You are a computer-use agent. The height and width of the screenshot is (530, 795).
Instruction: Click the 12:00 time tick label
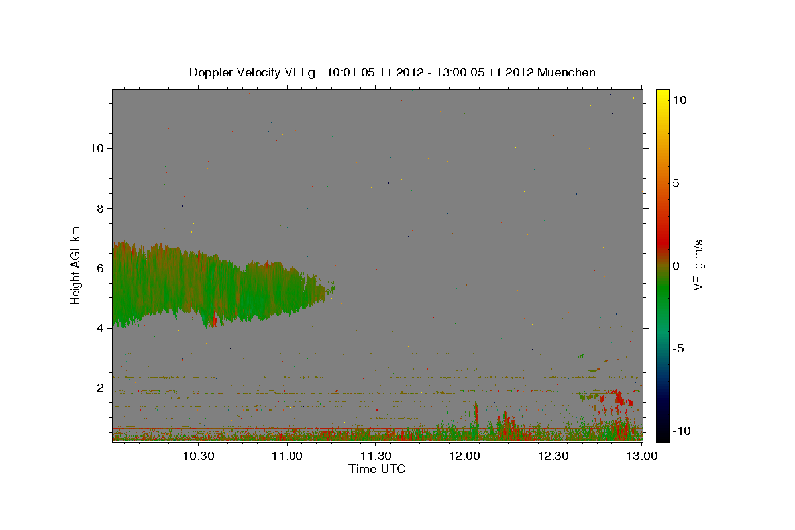coord(464,456)
